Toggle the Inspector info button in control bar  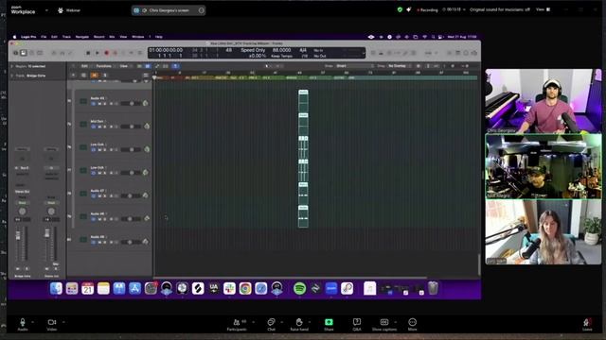tap(24, 53)
